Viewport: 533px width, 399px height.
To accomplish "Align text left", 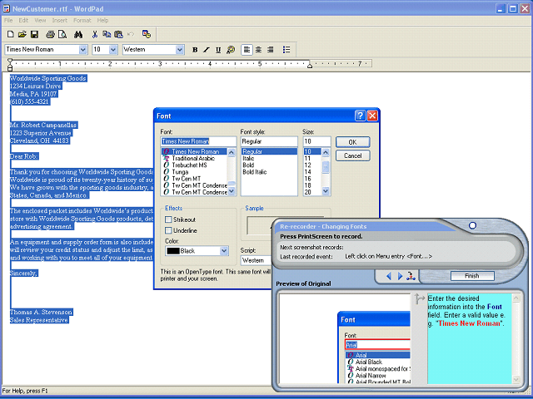I will 247,50.
